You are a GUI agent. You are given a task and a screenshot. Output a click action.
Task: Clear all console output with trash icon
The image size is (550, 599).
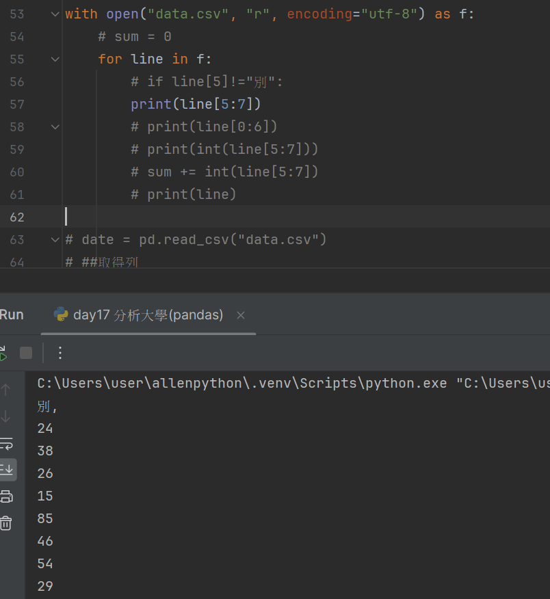point(6,523)
